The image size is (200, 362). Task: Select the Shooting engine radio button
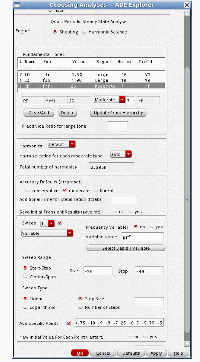(55, 32)
